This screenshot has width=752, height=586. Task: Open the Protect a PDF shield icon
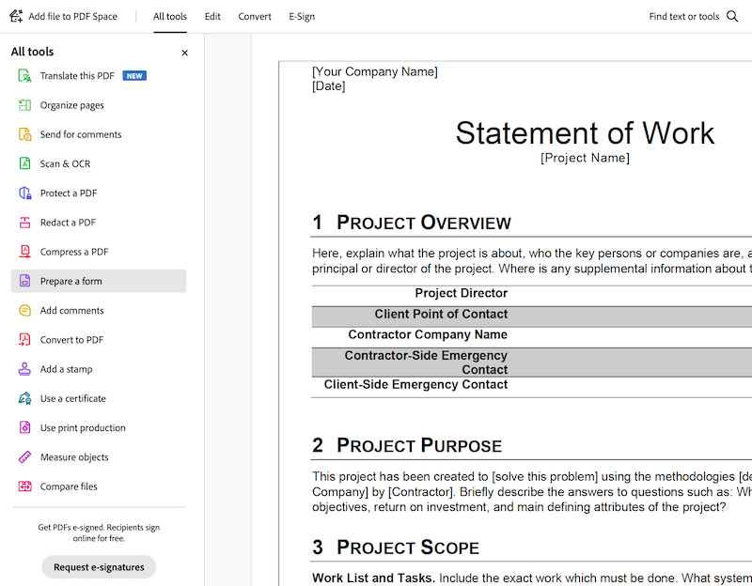(x=24, y=193)
